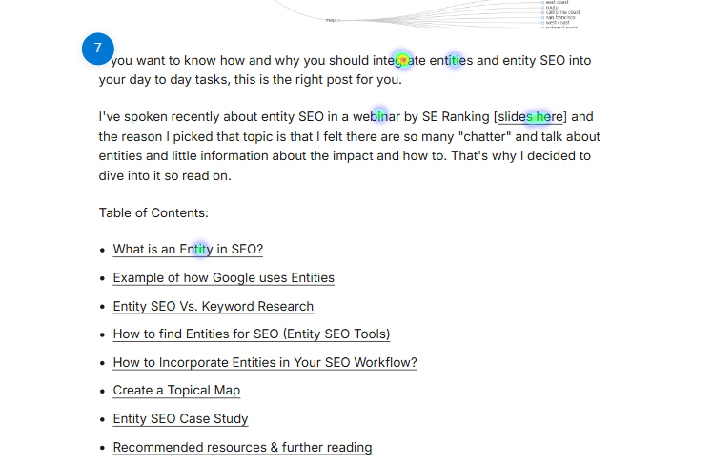
Task: Open 'How to find Entities for SEO' section
Action: pos(252,334)
